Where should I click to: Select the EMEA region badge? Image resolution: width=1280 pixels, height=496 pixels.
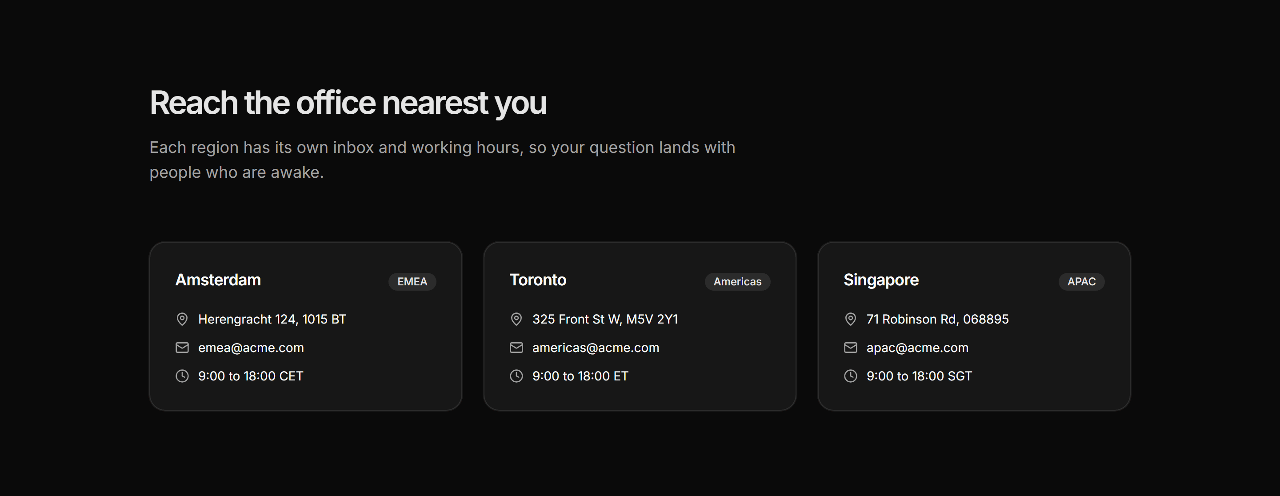[412, 282]
